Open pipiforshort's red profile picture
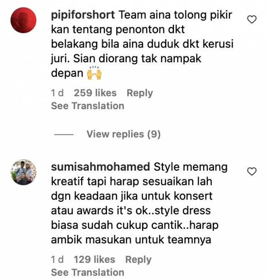This screenshot has width=266, height=279. click(x=23, y=20)
